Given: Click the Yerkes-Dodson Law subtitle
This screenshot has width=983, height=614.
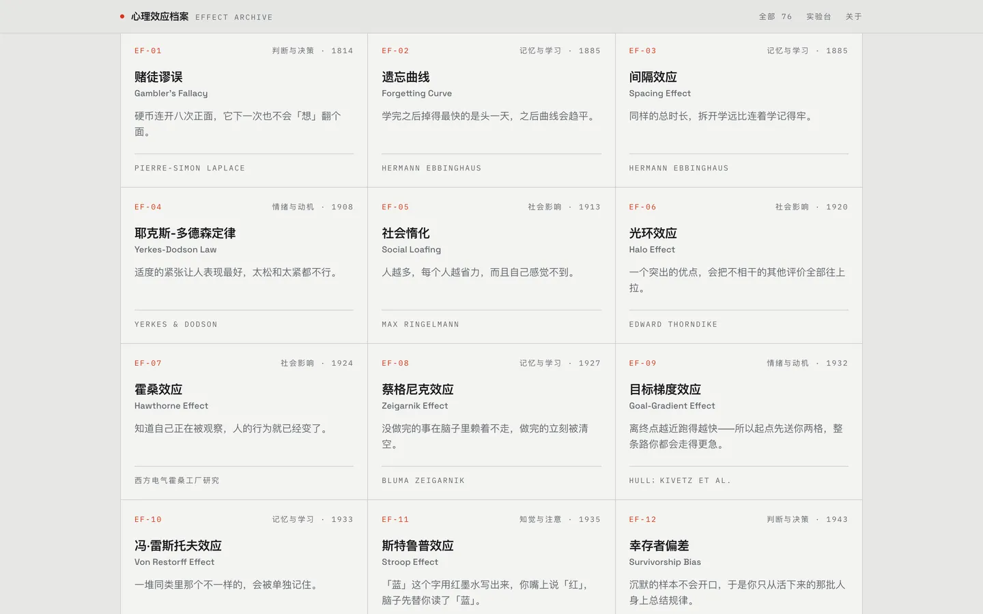Looking at the screenshot, I should (175, 250).
